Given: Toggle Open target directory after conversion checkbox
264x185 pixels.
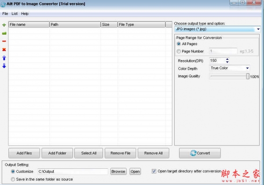Looking at the screenshot, I should (x=154, y=171).
